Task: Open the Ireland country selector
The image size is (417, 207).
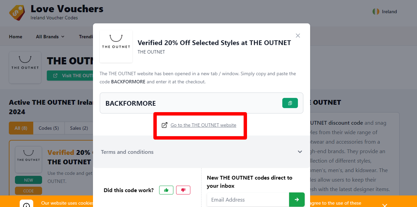Action: [385, 11]
